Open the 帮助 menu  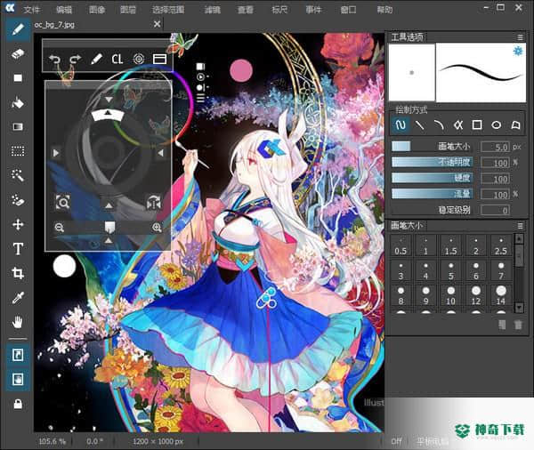[x=384, y=9]
